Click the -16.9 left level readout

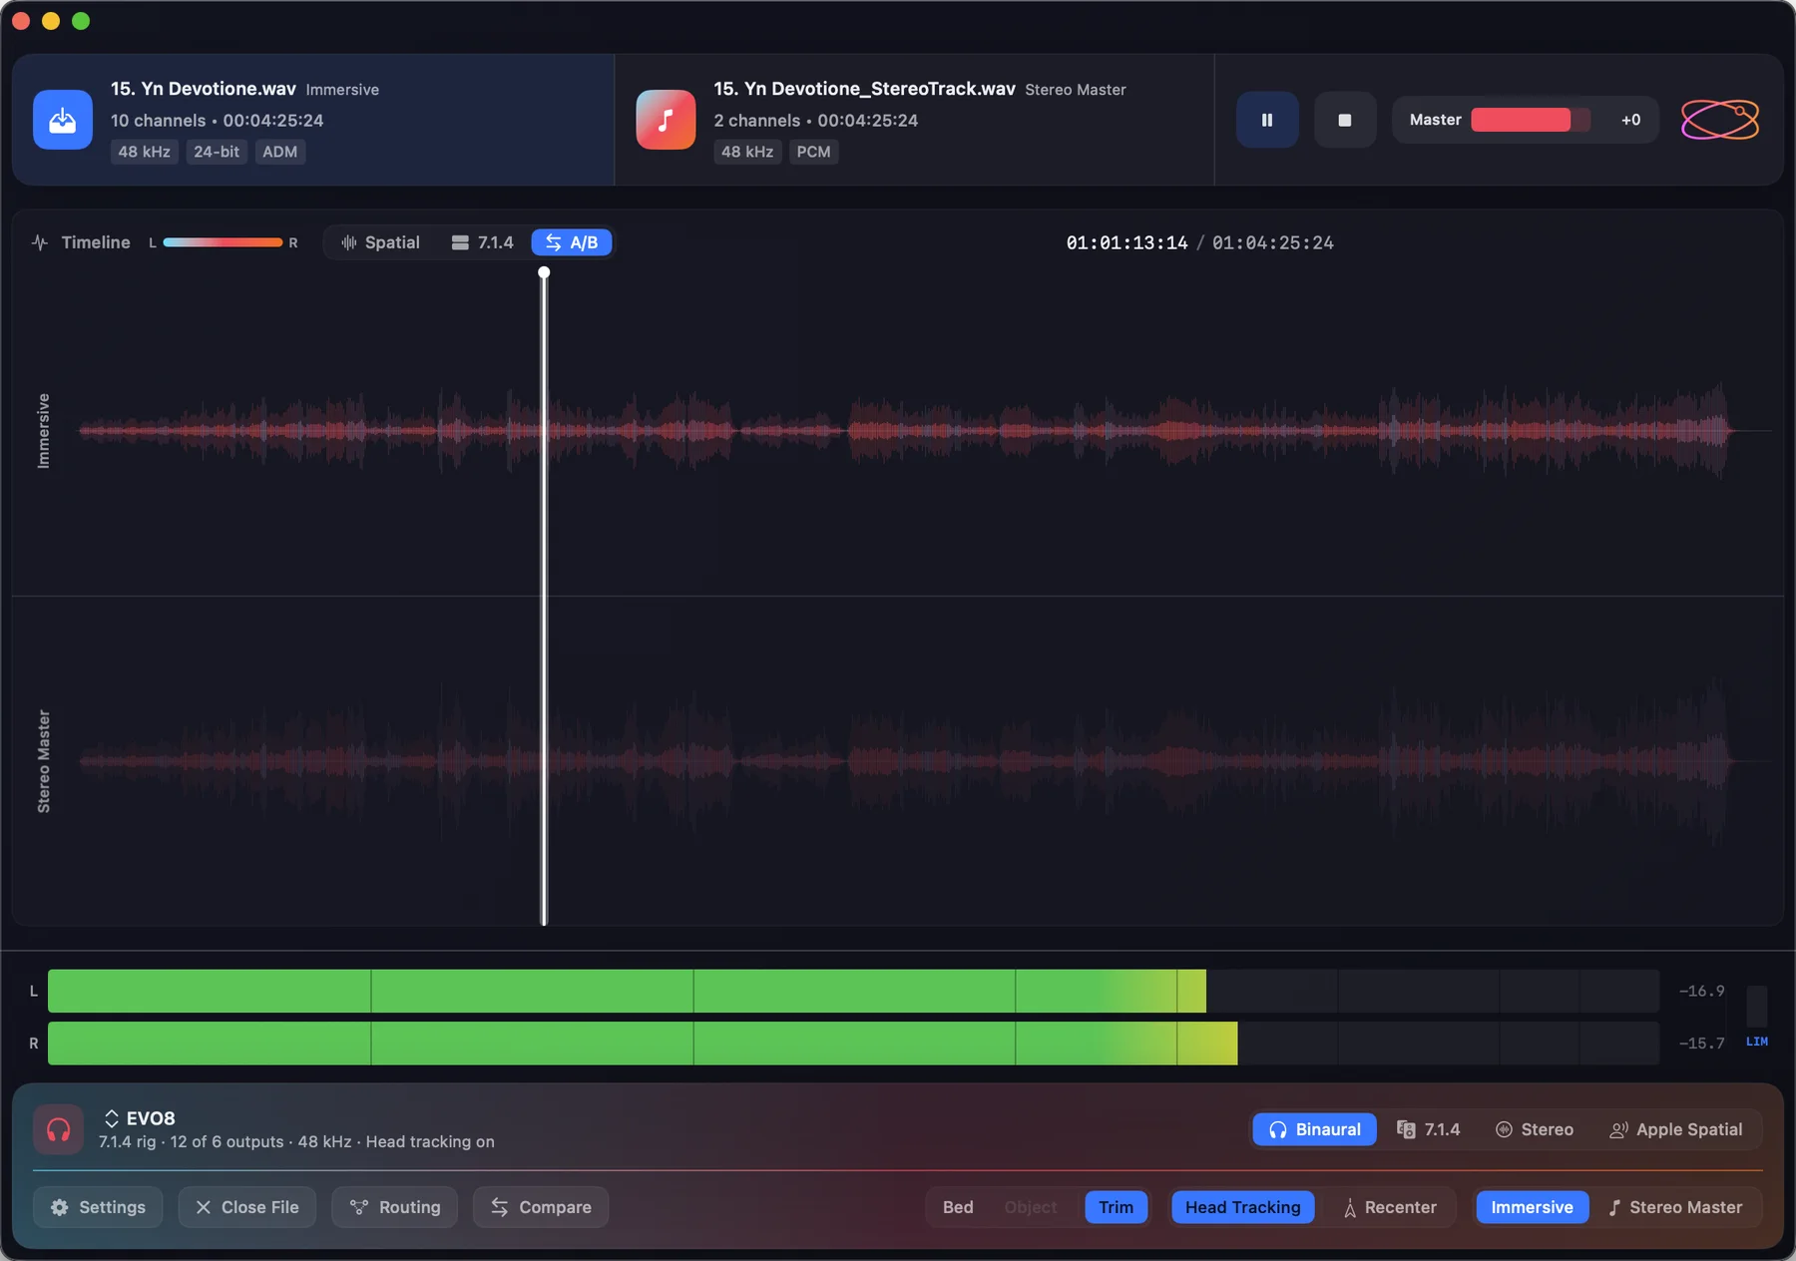coord(1701,991)
